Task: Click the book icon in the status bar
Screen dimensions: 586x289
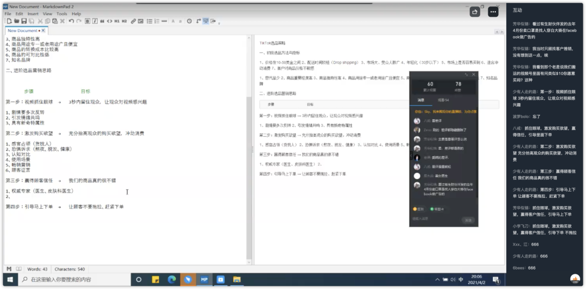Action: click(18, 269)
